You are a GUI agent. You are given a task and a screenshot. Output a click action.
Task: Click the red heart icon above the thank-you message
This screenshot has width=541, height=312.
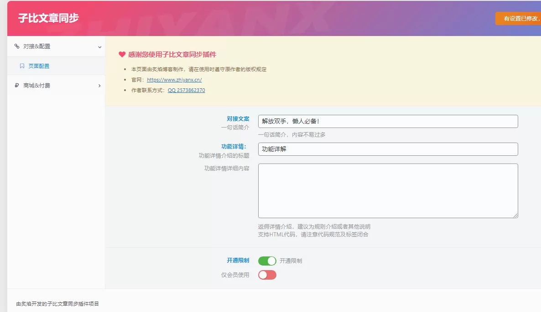tap(121, 54)
